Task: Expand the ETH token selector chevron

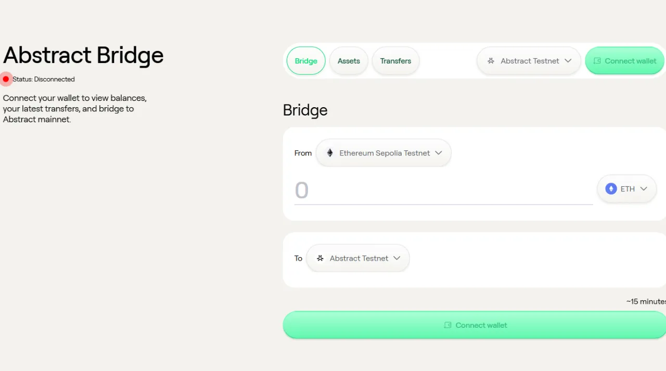Action: point(644,189)
